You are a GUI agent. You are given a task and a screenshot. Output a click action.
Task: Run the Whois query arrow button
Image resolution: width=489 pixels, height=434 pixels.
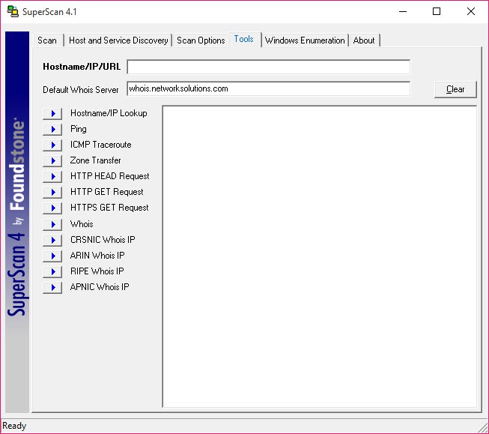52,224
